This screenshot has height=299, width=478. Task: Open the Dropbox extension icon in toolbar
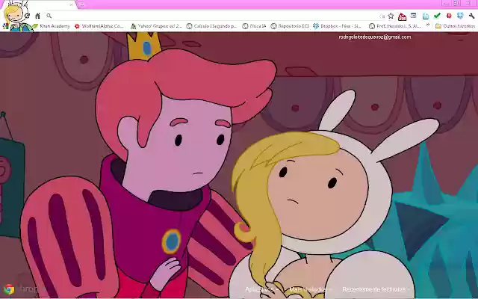(x=460, y=16)
